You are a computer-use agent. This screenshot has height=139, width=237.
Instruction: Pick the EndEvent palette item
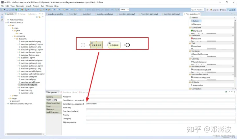(197, 39)
